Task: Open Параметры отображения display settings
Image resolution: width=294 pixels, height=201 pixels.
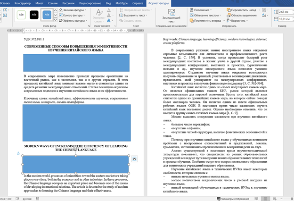Action: (x=233, y=199)
